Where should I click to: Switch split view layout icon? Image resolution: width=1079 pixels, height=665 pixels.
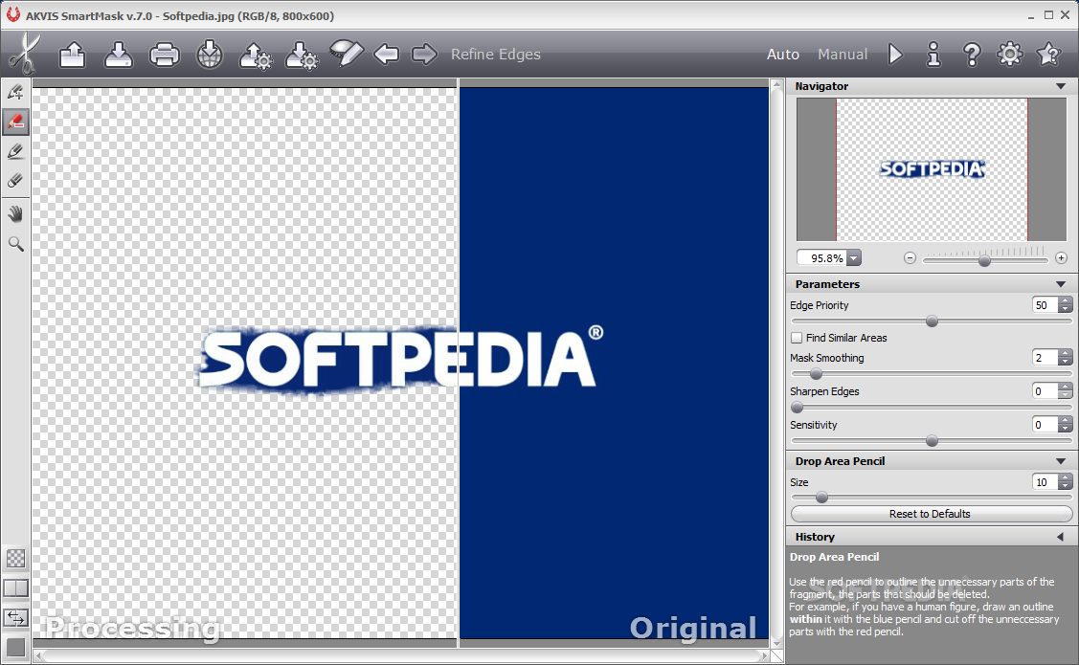[16, 588]
